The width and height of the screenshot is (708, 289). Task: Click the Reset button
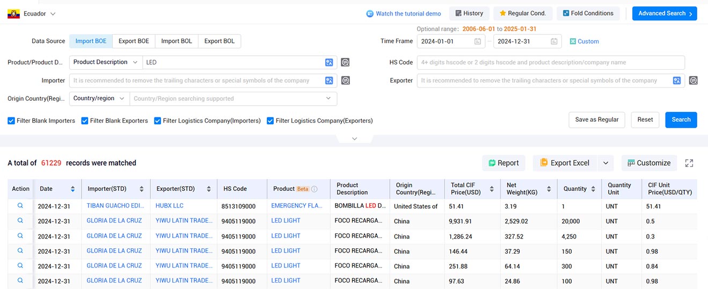[645, 120]
